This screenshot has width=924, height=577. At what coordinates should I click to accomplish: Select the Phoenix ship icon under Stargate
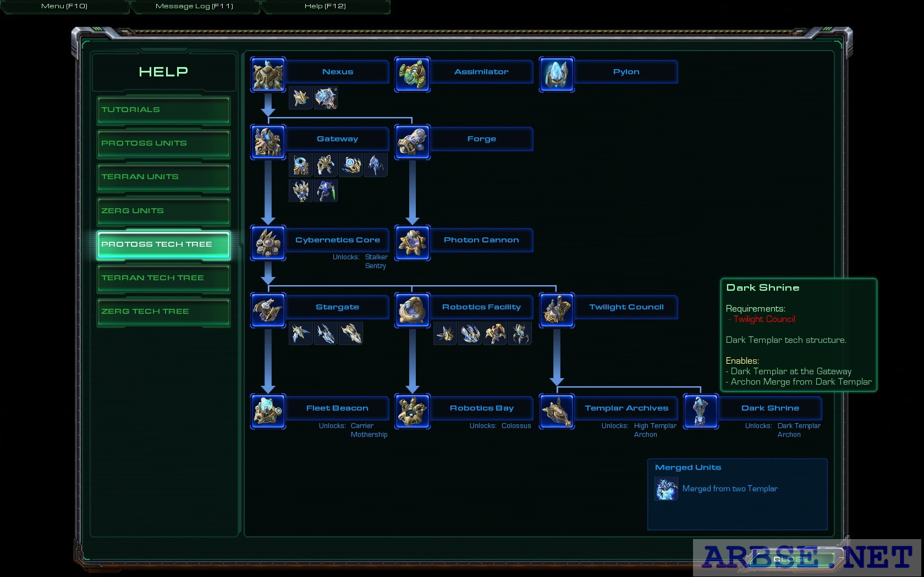[x=301, y=333]
